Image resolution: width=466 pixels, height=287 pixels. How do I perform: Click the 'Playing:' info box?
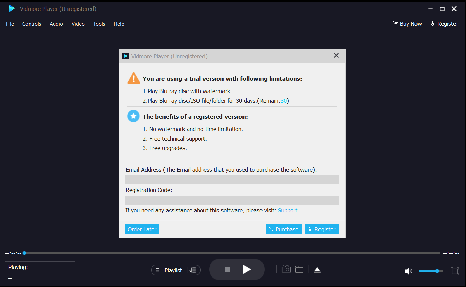click(40, 271)
